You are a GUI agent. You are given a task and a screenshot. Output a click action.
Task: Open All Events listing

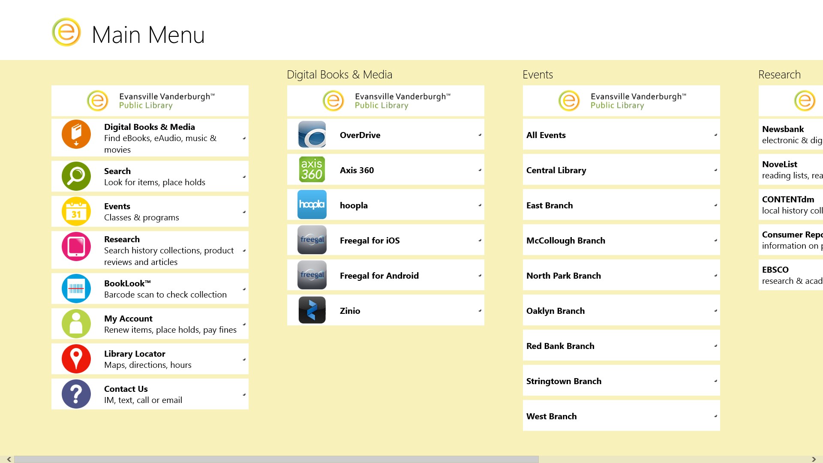(622, 135)
